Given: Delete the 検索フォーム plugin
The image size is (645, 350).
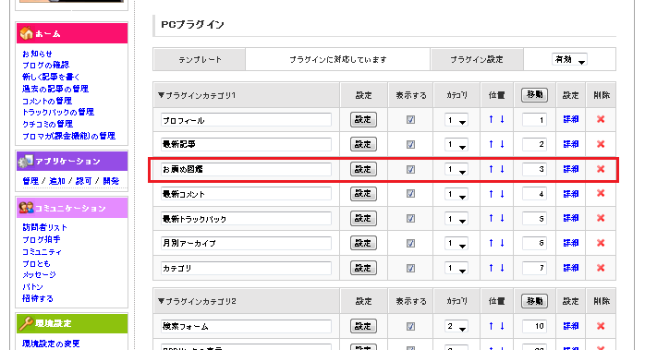Looking at the screenshot, I should pyautogui.click(x=601, y=326).
